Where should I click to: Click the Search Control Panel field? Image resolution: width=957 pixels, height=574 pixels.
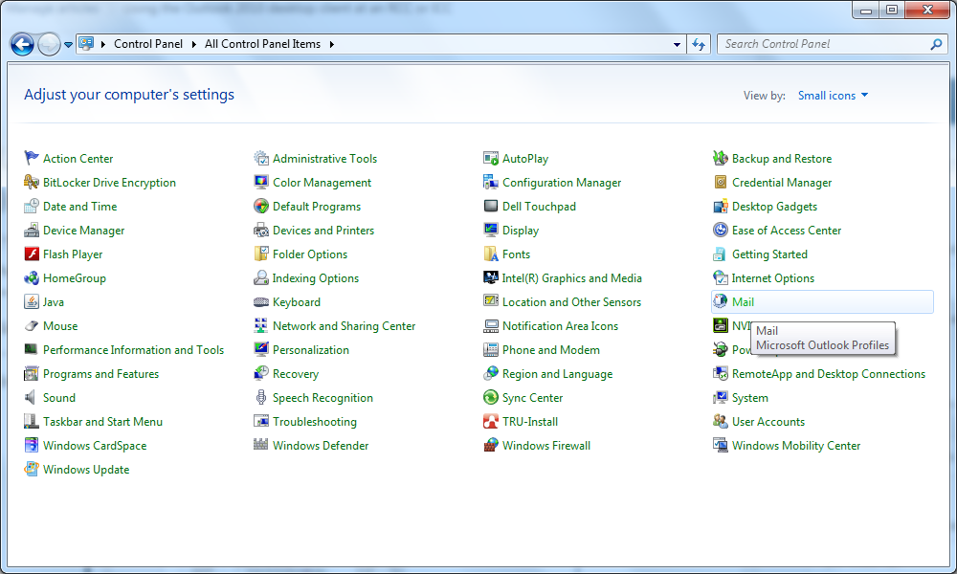823,44
